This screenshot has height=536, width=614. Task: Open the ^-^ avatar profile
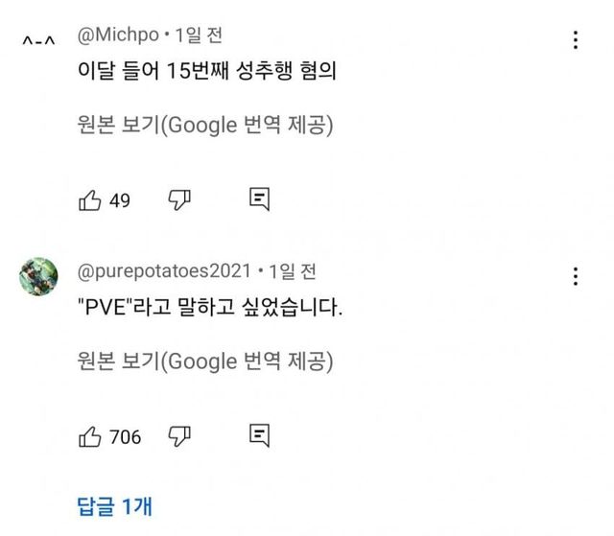click(38, 40)
